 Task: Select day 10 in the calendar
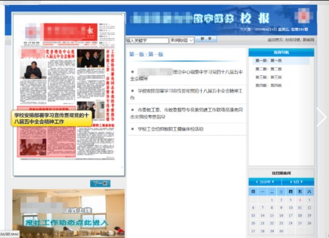coord(291,208)
